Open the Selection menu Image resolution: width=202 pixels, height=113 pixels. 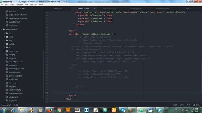tap(19, 5)
